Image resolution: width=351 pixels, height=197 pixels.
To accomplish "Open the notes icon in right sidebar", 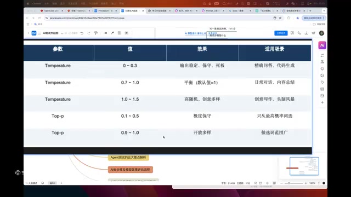I will click(x=322, y=89).
